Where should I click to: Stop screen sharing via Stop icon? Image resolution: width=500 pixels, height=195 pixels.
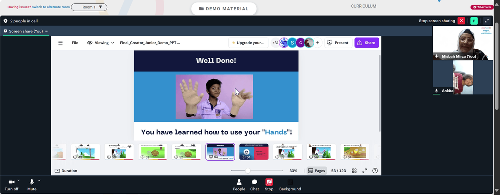tap(269, 185)
